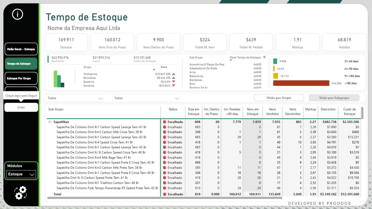Image resolution: width=372 pixels, height=209 pixels.
Task: Open the Módulos Estoque dropdown
Action: 21,174
